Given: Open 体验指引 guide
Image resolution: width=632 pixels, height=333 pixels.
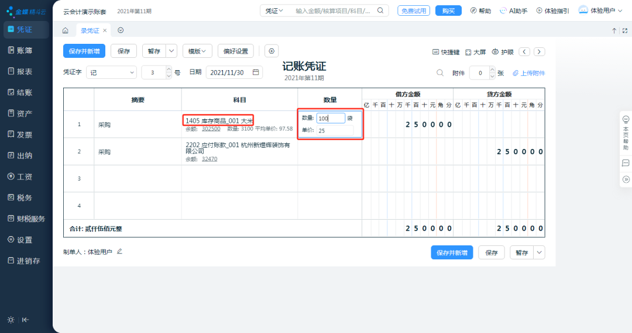Looking at the screenshot, I should pos(552,11).
